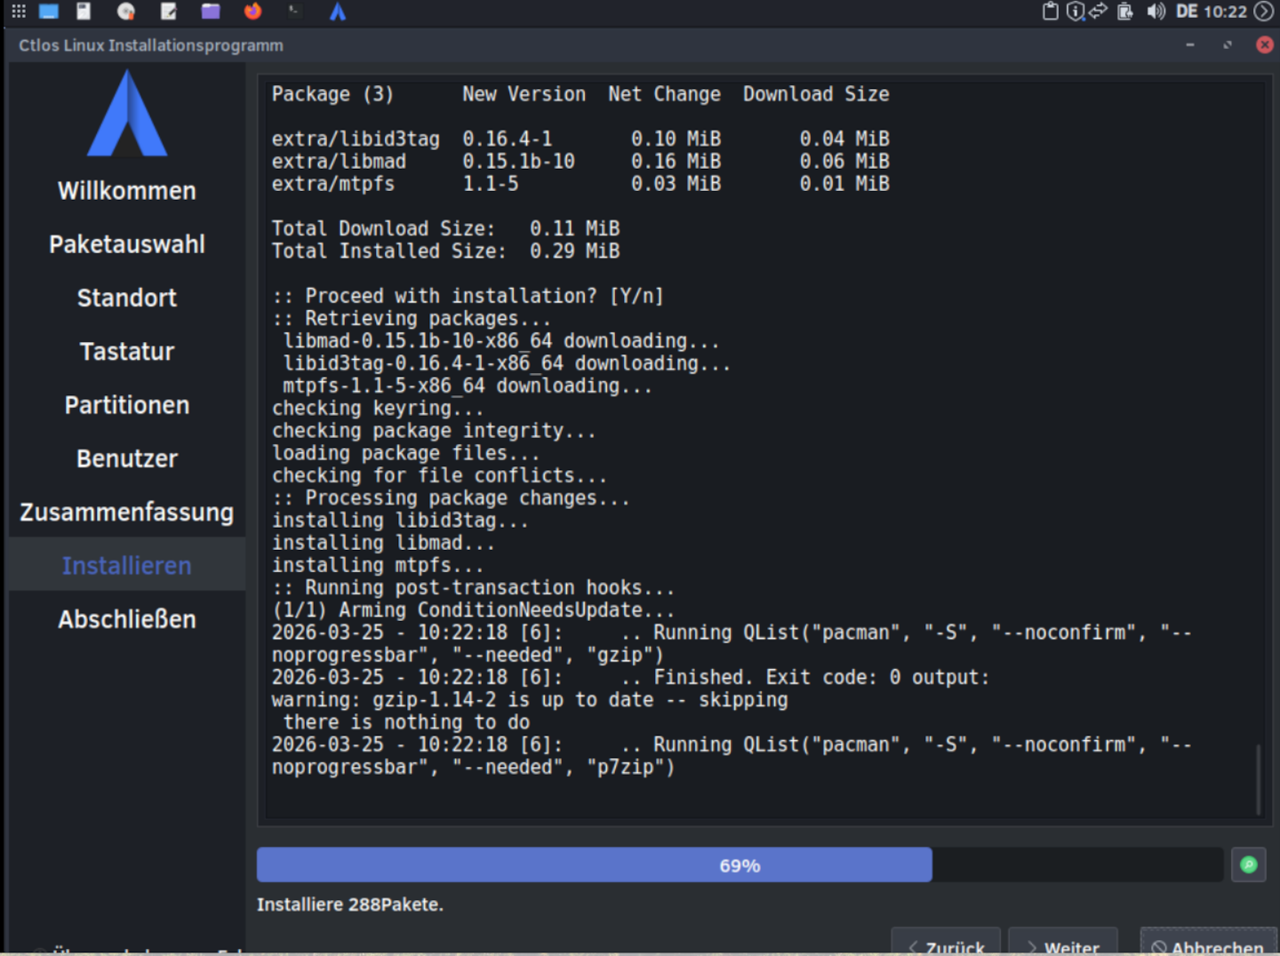Screen dimensions: 1280x956
Task: Toggle the installation log view button
Action: pos(1248,864)
